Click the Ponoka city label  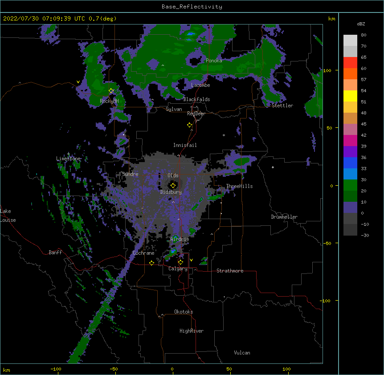[x=214, y=61]
